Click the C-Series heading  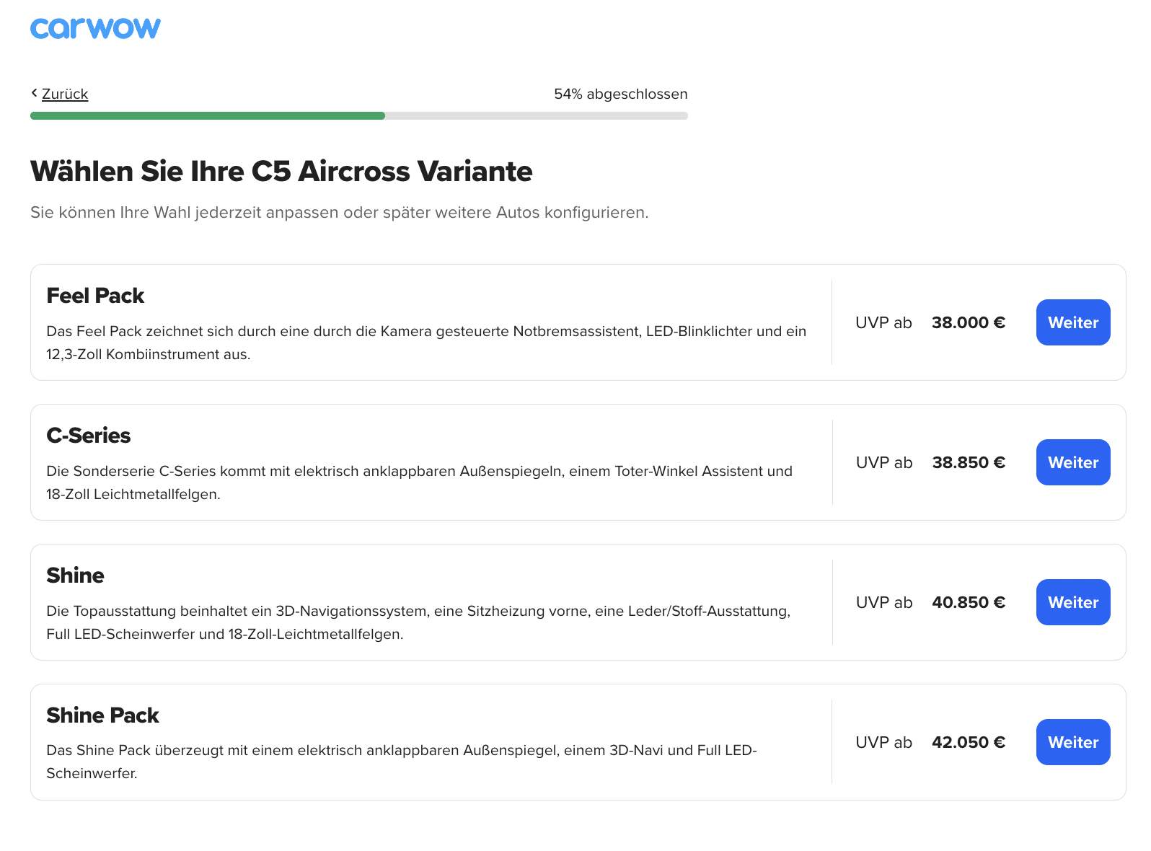(x=89, y=436)
